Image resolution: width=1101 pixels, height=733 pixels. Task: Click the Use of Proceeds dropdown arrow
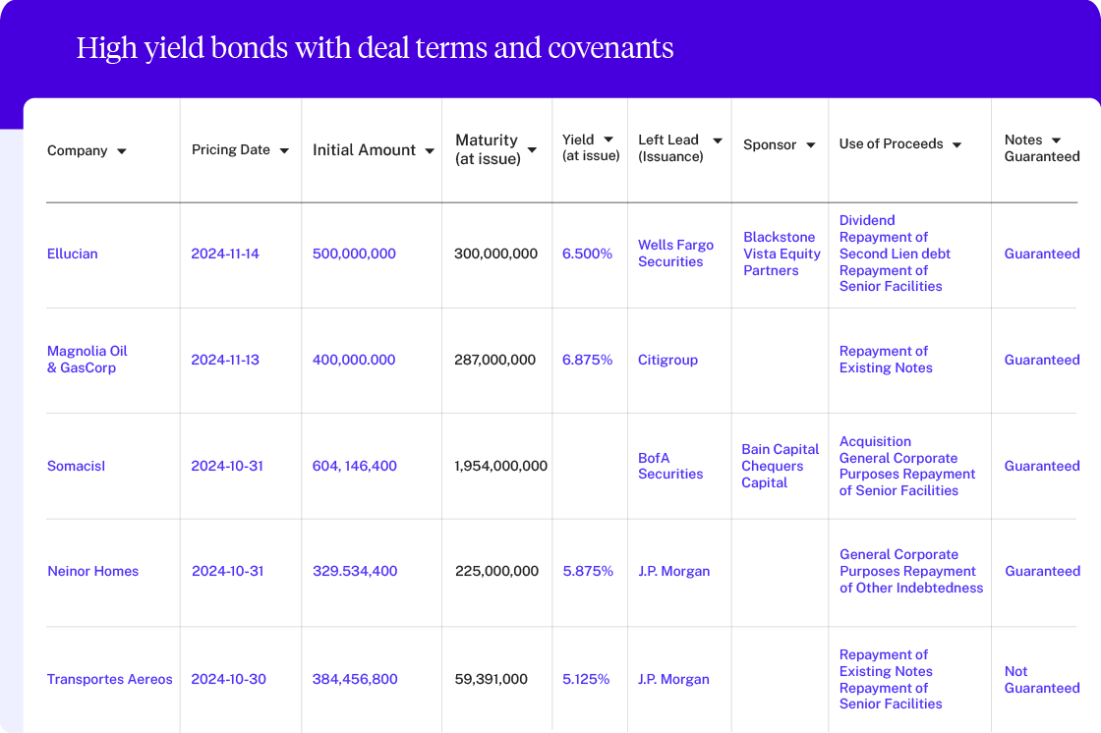coord(956,145)
